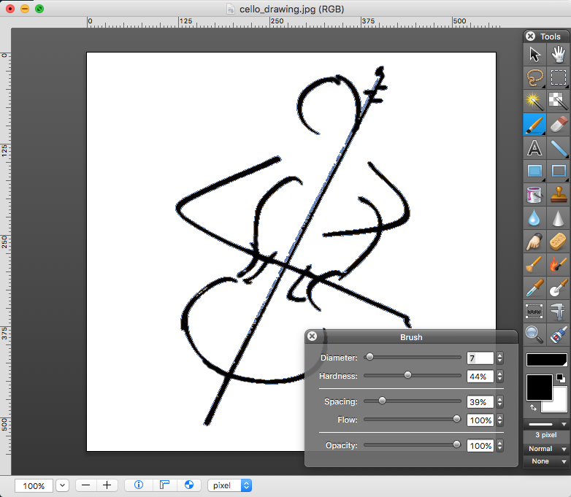
Task: Expand the zoom percentage chevron menu
Action: click(62, 485)
